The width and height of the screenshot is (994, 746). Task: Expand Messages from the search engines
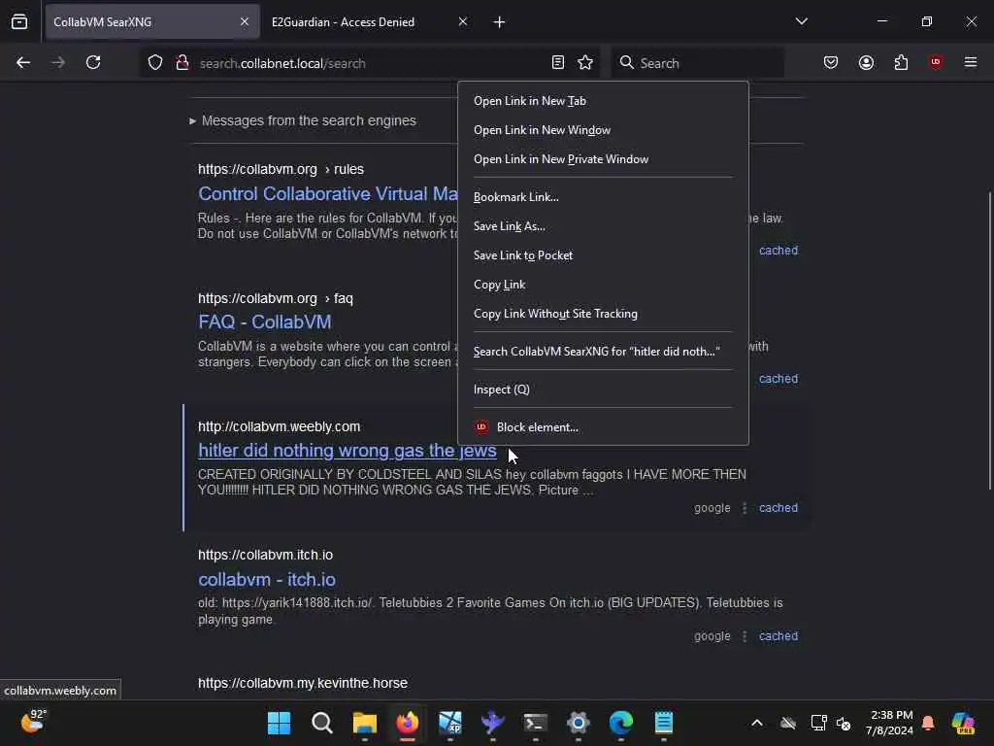coord(303,120)
